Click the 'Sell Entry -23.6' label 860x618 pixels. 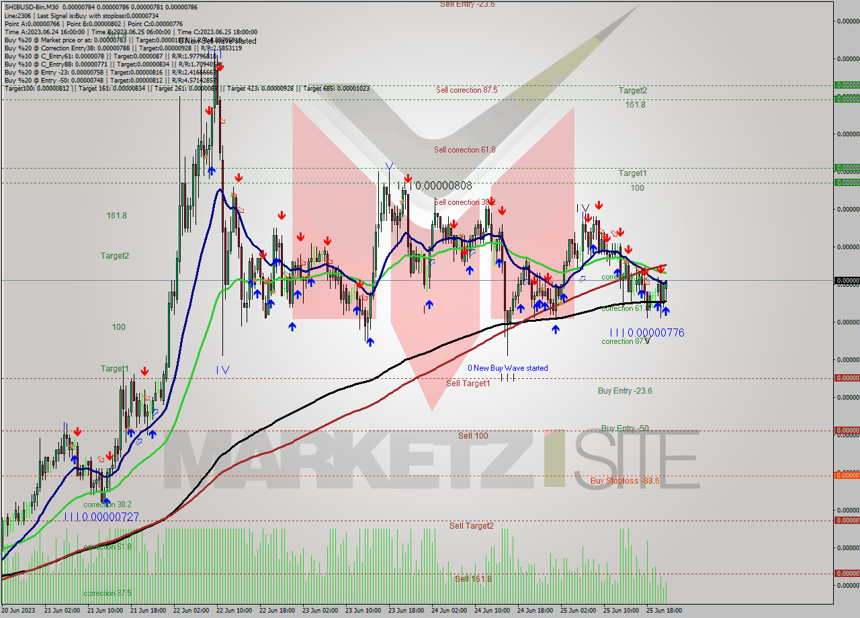tap(467, 4)
